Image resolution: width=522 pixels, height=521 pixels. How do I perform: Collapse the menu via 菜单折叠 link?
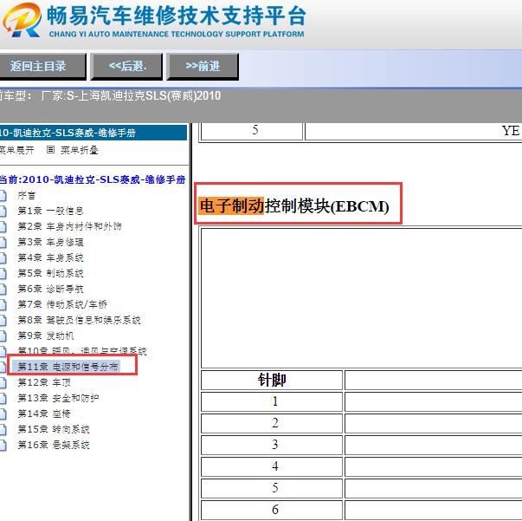[x=80, y=150]
